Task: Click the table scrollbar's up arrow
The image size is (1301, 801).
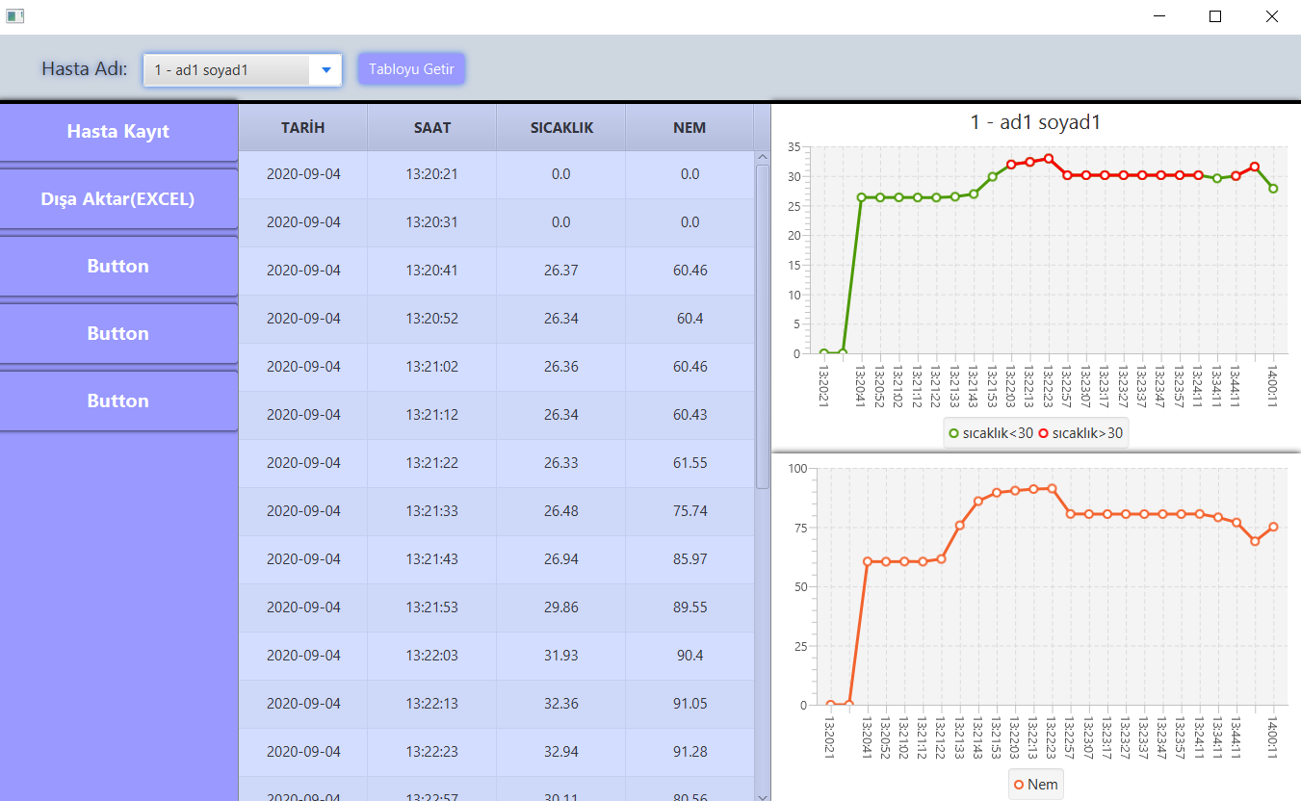Action: click(763, 154)
